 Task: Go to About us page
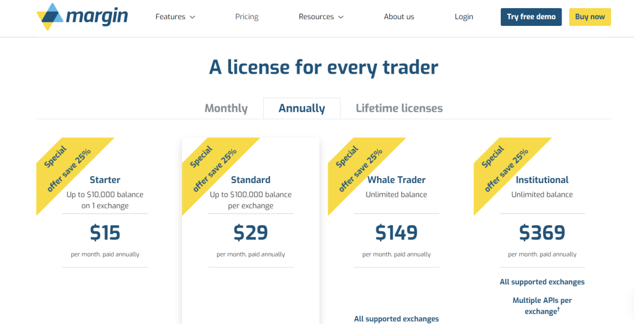[x=399, y=17]
